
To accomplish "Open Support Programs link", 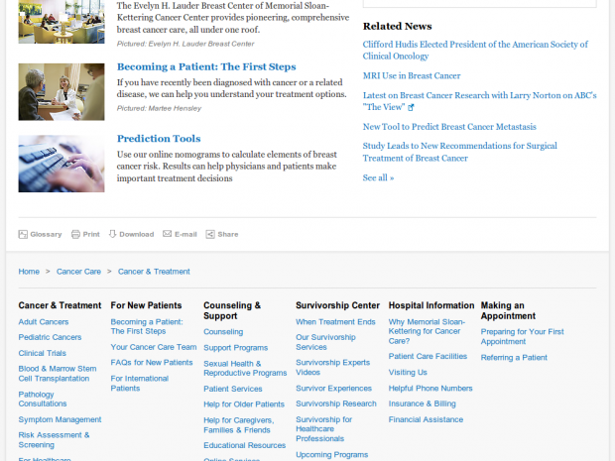I will point(236,348).
